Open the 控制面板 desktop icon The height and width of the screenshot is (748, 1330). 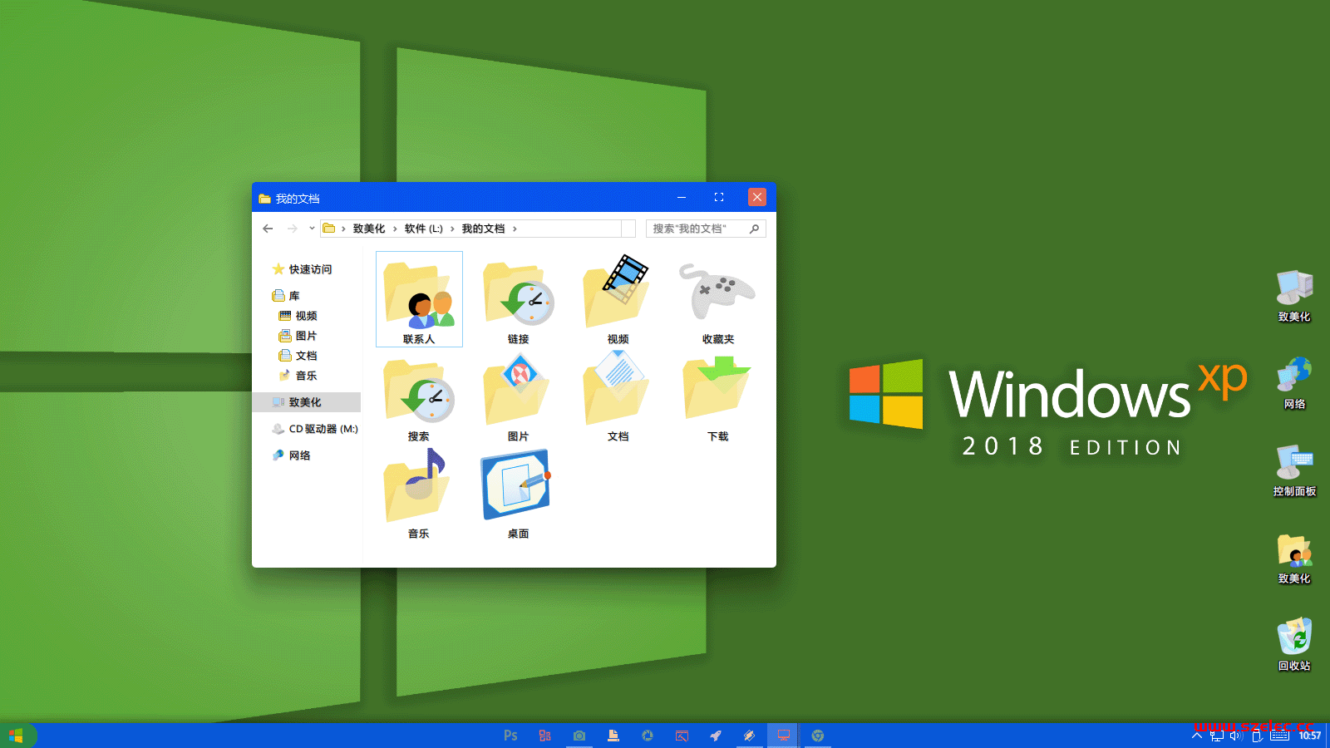tap(1294, 470)
